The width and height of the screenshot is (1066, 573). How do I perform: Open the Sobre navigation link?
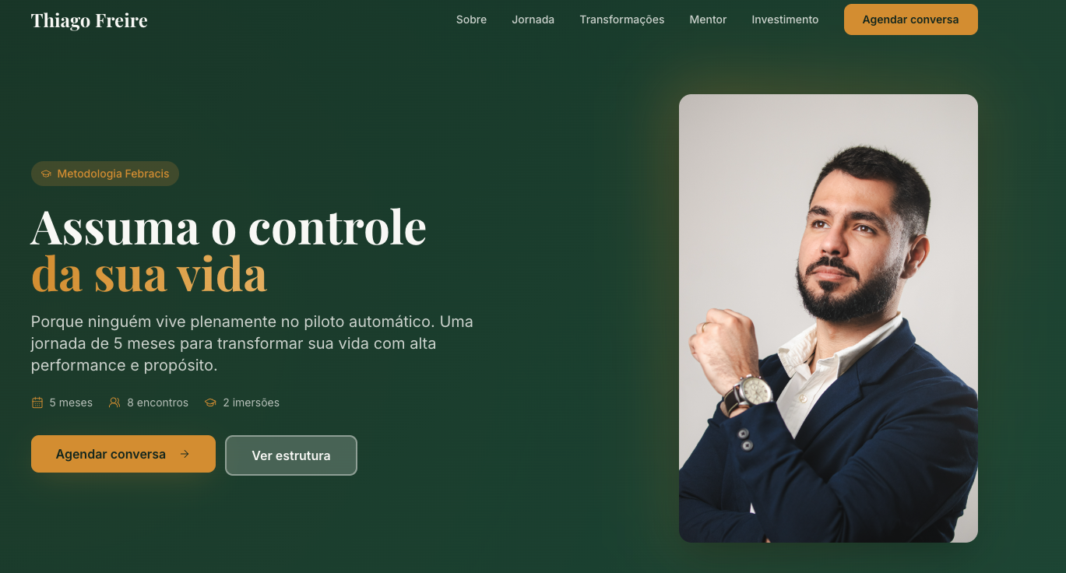(471, 19)
